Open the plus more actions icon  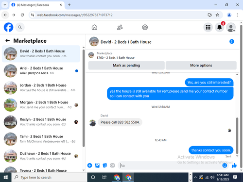pos(89,165)
